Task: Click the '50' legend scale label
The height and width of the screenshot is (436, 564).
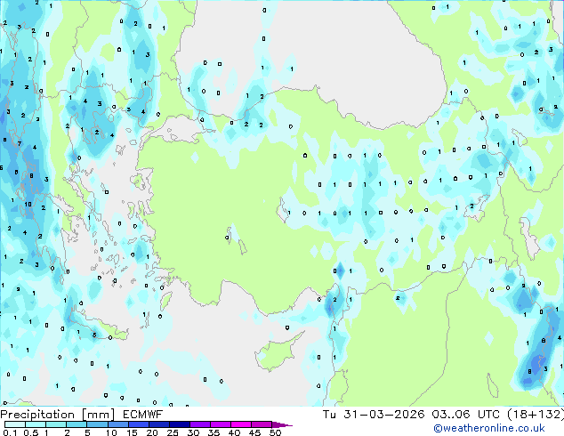Action: (x=275, y=432)
